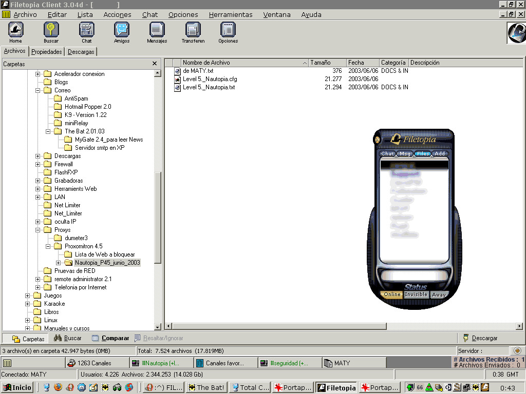Switch to the Descargas tab
This screenshot has width=526, height=394.
point(81,52)
